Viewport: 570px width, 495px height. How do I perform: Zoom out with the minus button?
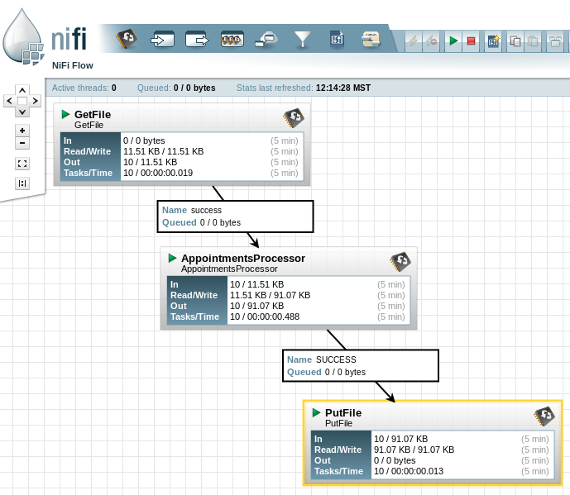pos(22,143)
